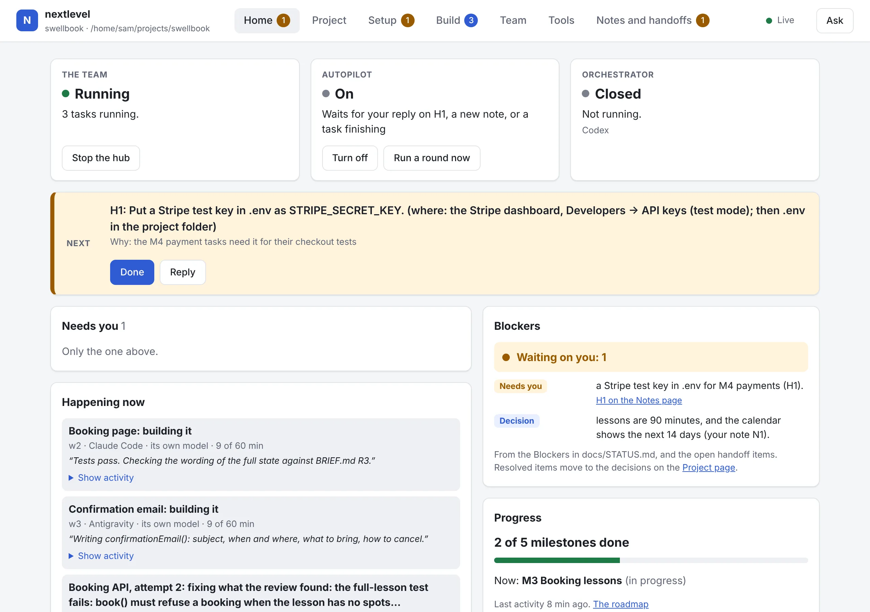Expand Show activity under Confirmation email
The height and width of the screenshot is (612, 870).
point(101,556)
